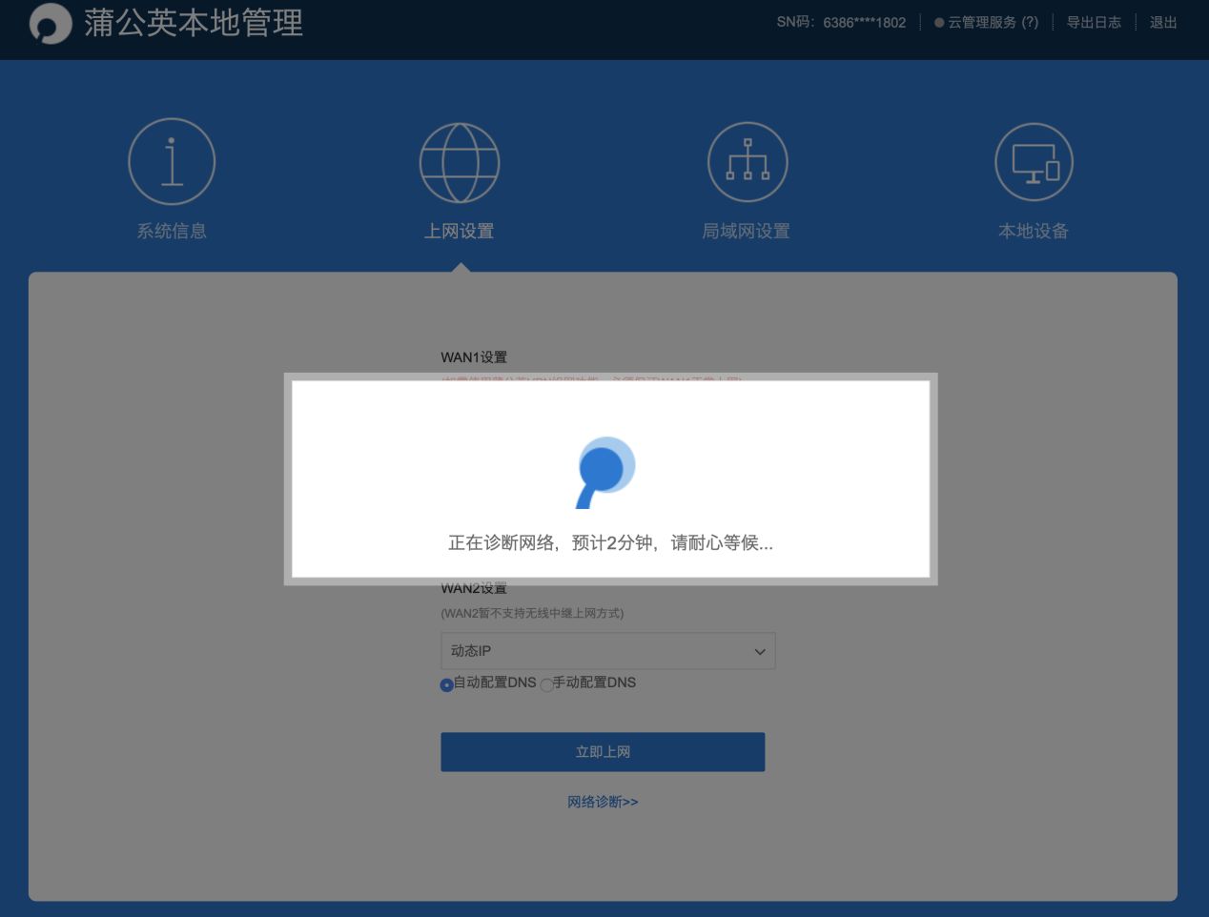
Task: Open the 网络诊断>> link
Action: click(x=603, y=802)
